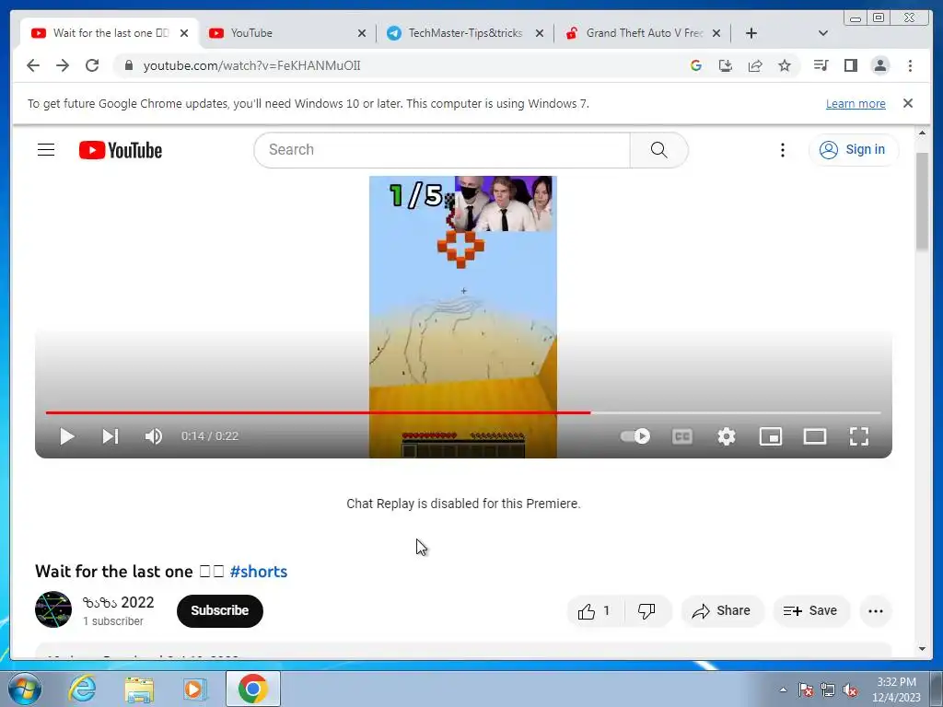The height and width of the screenshot is (707, 943).
Task: Reload the current page
Action: 92,65
